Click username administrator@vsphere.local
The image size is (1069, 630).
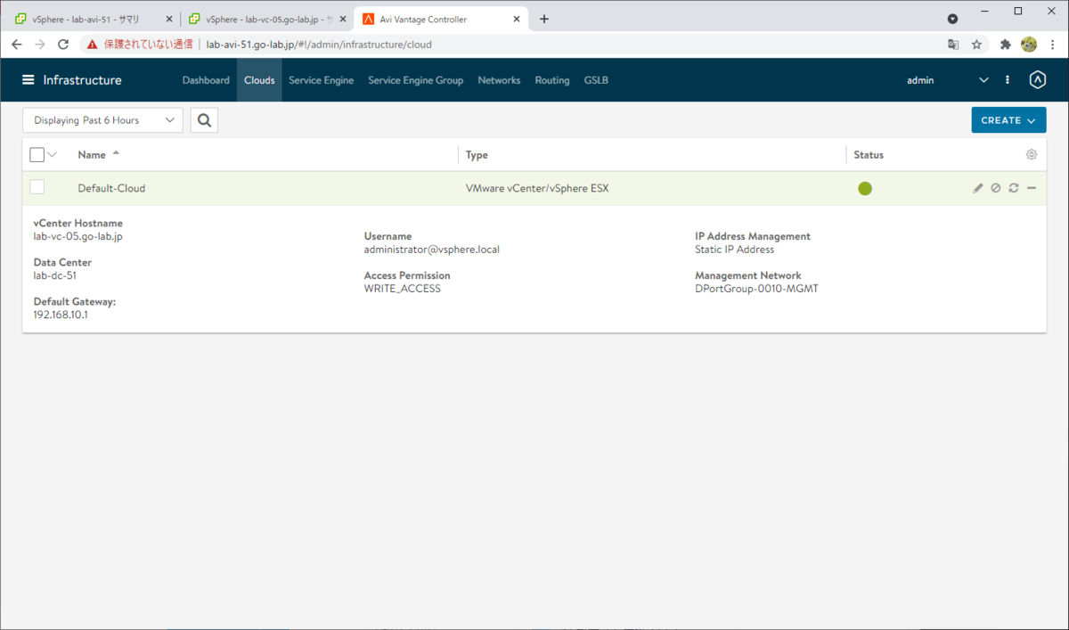point(432,250)
